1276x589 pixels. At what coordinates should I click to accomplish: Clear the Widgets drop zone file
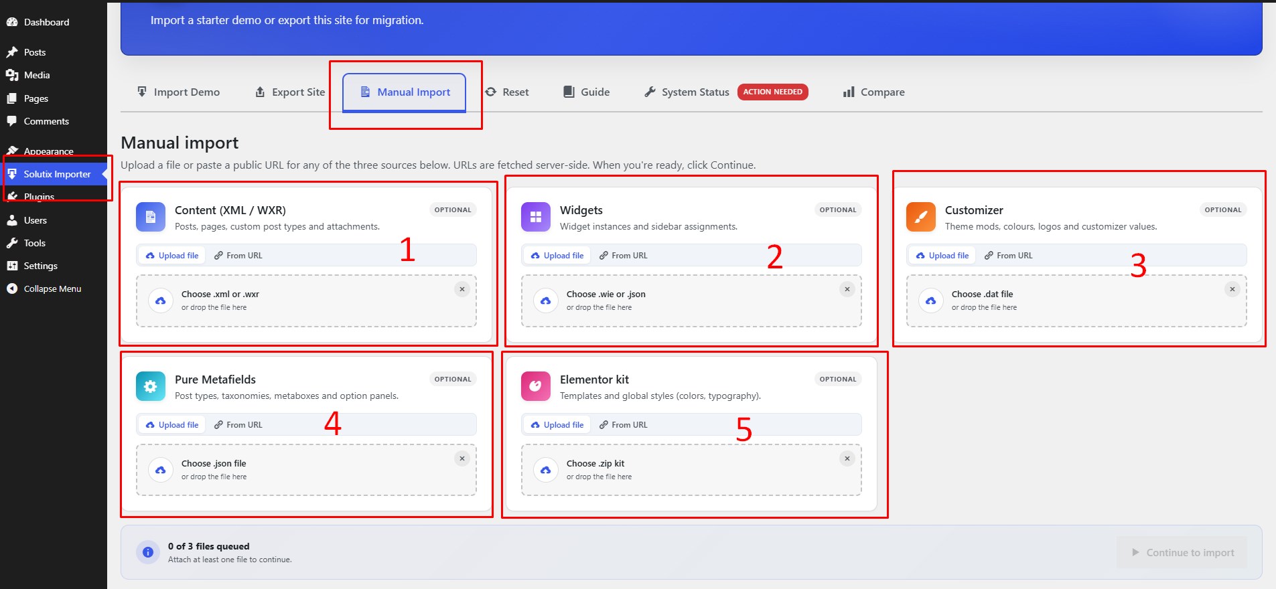point(847,289)
